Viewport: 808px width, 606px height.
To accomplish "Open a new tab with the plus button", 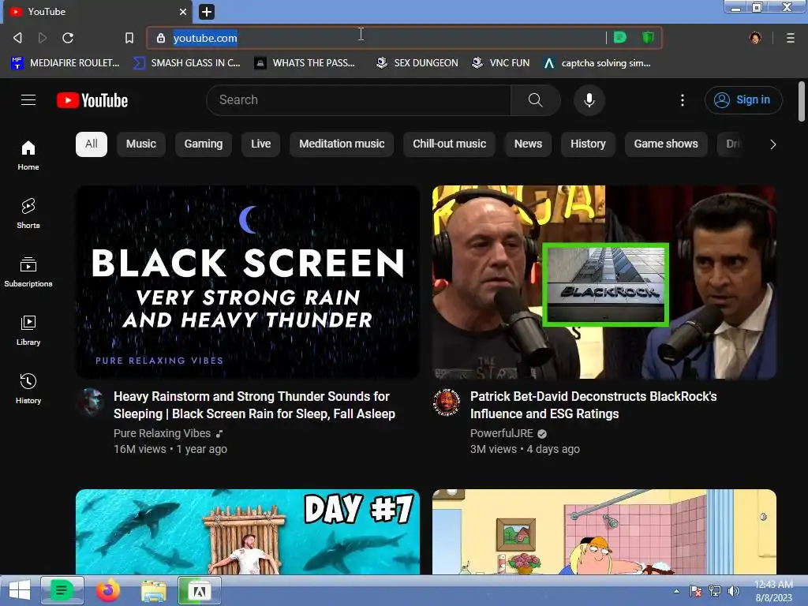I will (207, 12).
